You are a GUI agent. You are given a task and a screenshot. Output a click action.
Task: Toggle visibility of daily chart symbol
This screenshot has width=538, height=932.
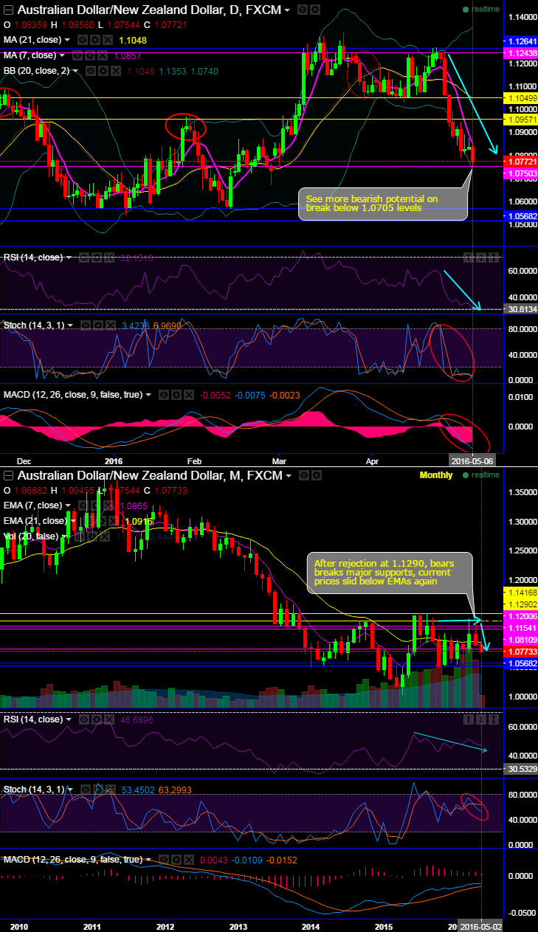click(303, 10)
